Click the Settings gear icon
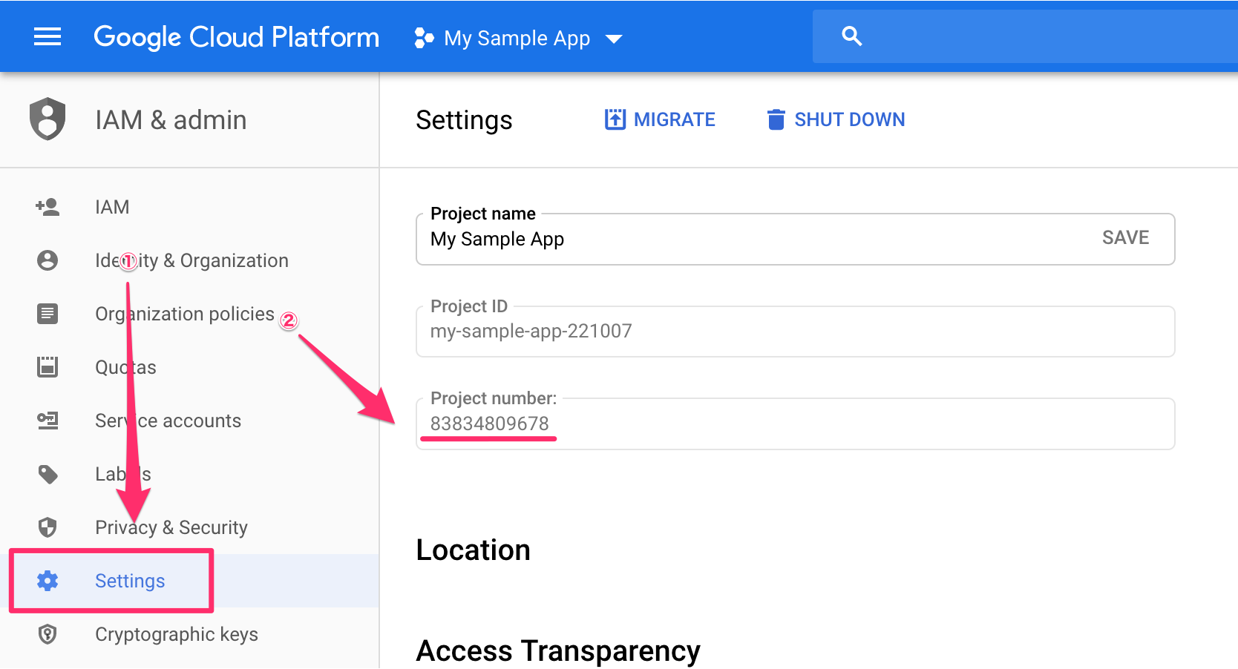The height and width of the screenshot is (669, 1238). click(48, 581)
